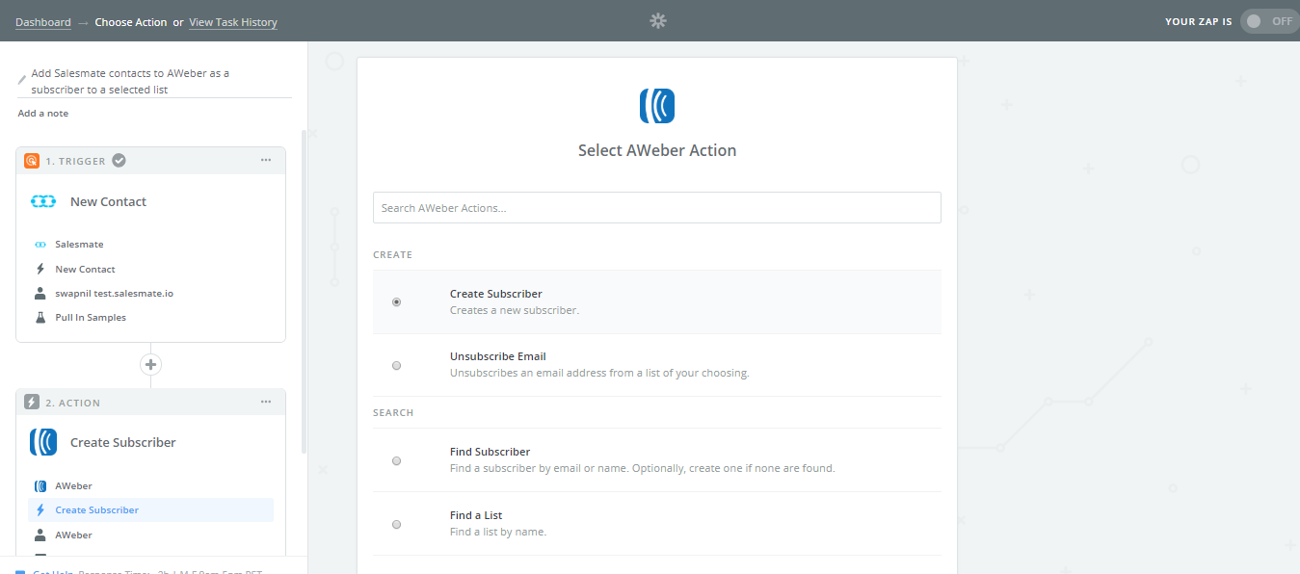Select the Unsubscribe Email radio button
Screen dimensions: 1300x574
(396, 365)
